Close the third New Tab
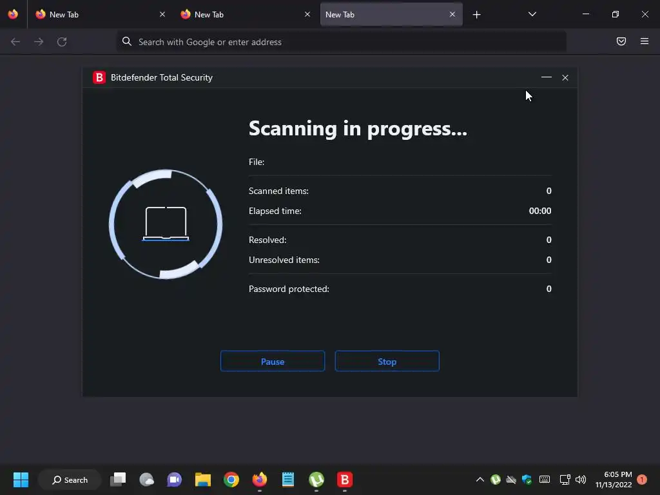This screenshot has width=660, height=495. tap(452, 14)
